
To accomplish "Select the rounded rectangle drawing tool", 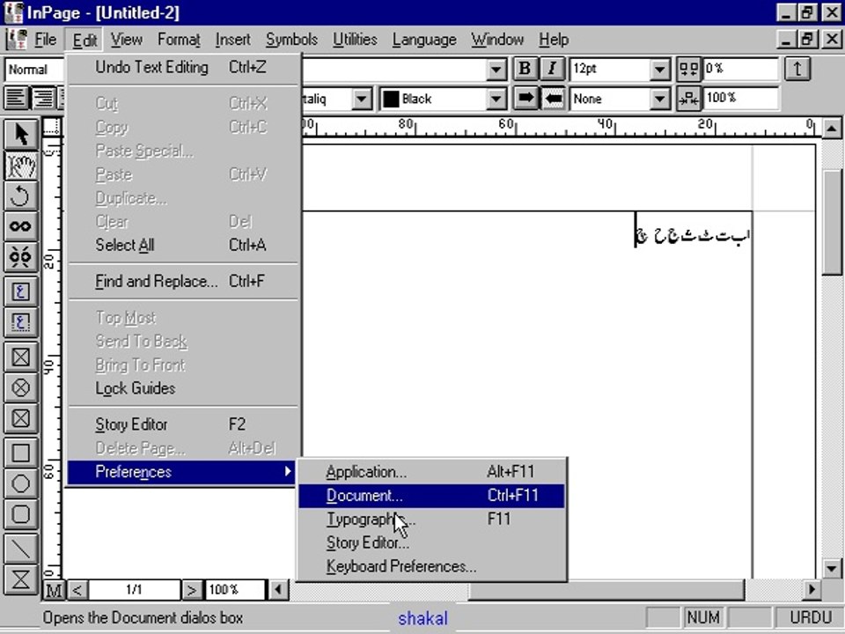I will [x=21, y=514].
